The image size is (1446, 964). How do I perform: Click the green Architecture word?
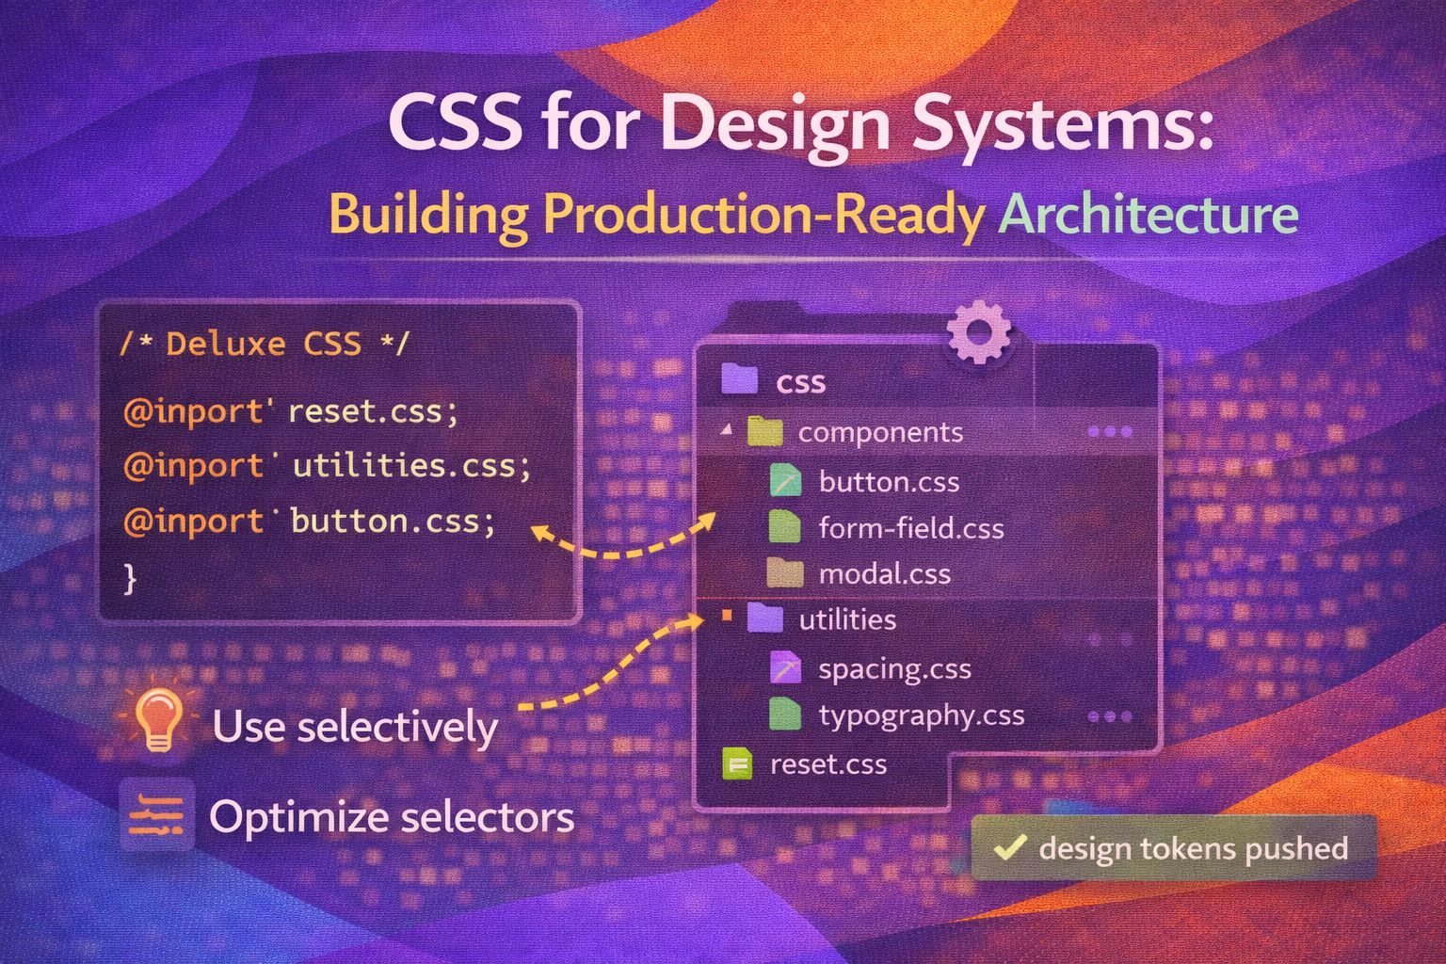click(1149, 215)
